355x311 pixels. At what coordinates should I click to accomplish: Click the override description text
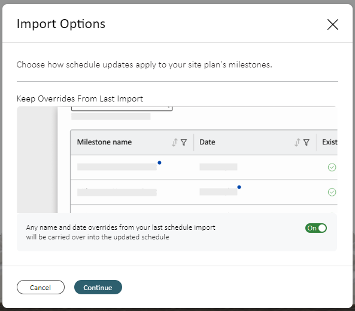pos(121,232)
